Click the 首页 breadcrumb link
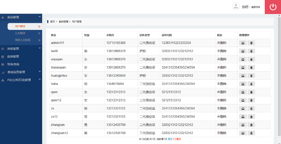Screen dimensions: 281x144 click(x=52, y=22)
